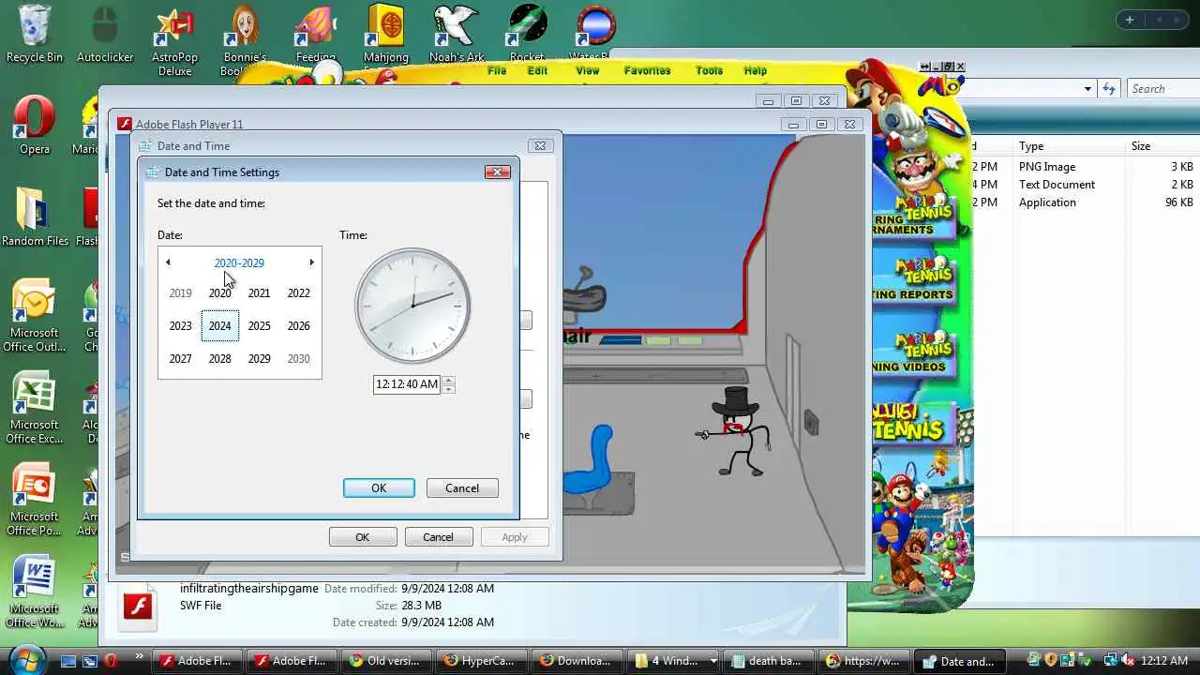Click the analog clock face
The width and height of the screenshot is (1200, 675).
point(412,306)
